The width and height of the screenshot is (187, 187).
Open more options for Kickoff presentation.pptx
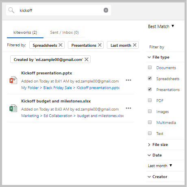coord(128,80)
